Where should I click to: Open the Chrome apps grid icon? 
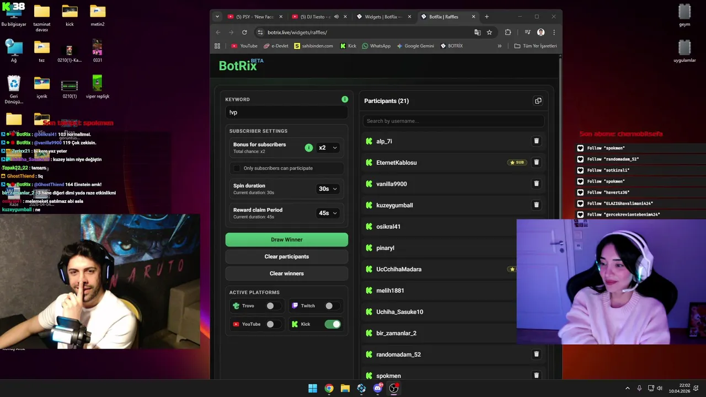[217, 46]
